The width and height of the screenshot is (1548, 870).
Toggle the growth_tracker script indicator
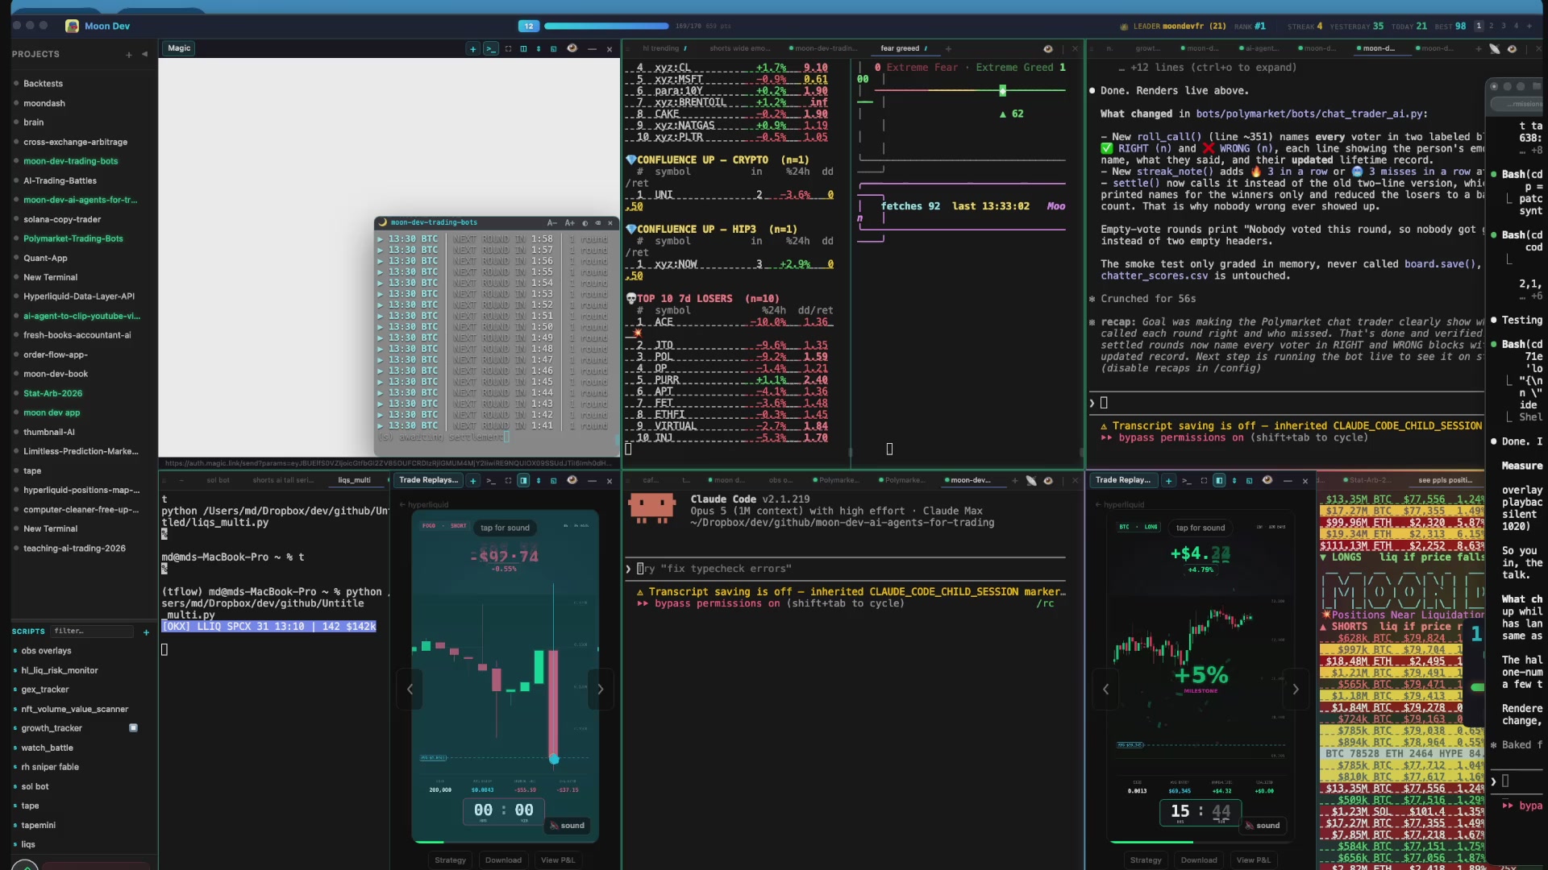tap(133, 728)
